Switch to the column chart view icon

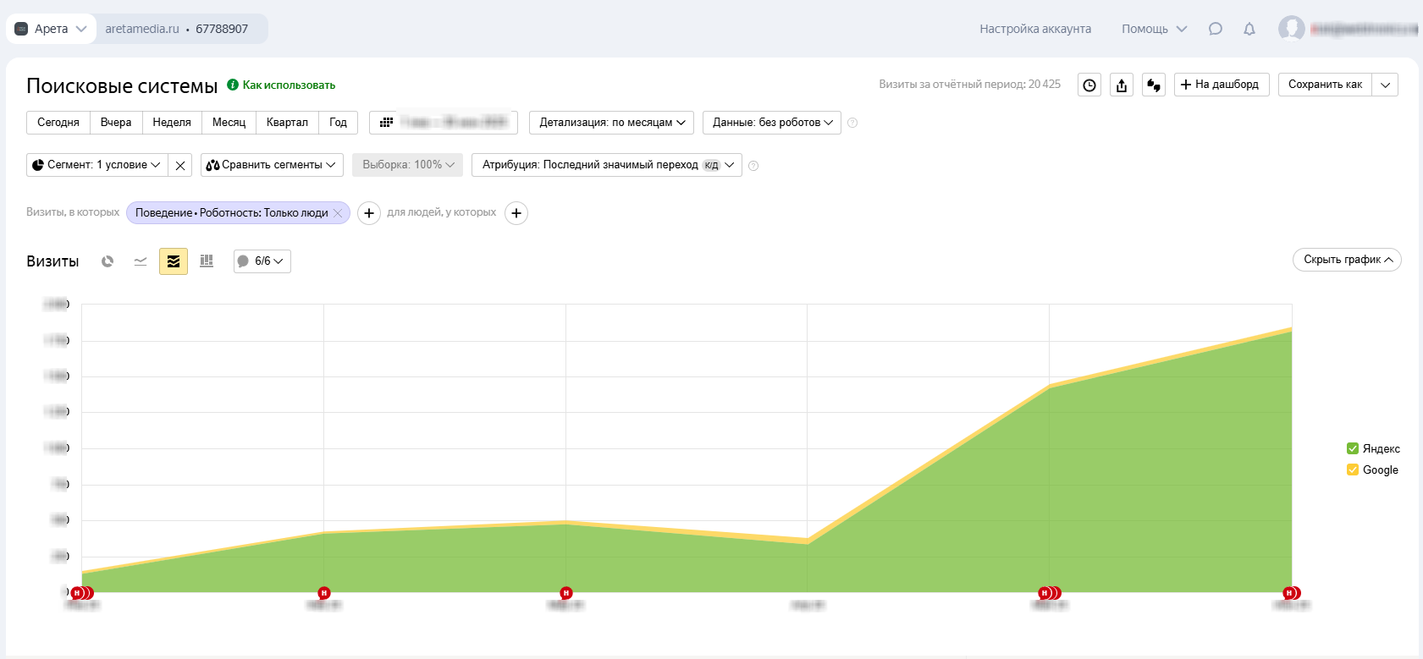pyautogui.click(x=207, y=261)
